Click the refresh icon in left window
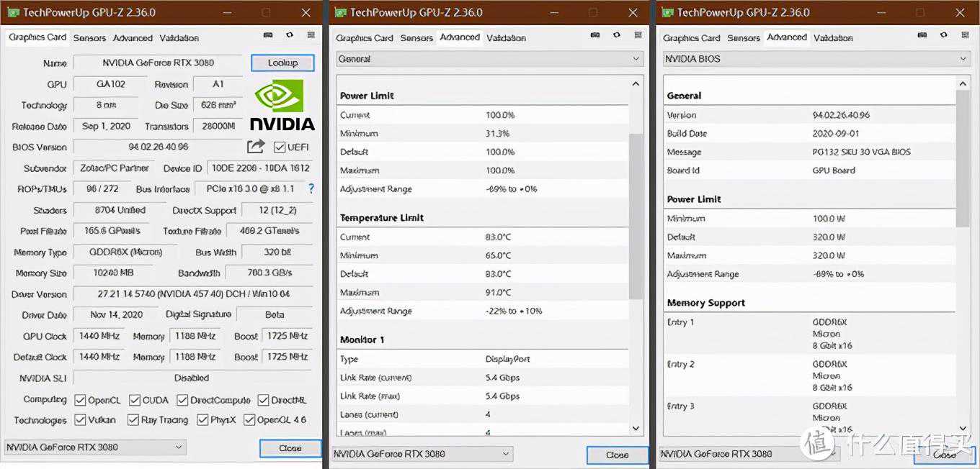The image size is (980, 469). click(x=290, y=35)
